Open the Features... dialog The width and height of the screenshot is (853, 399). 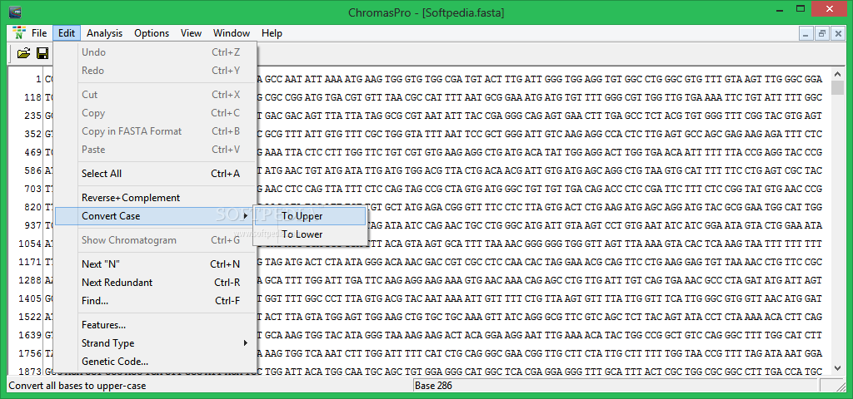pos(155,325)
